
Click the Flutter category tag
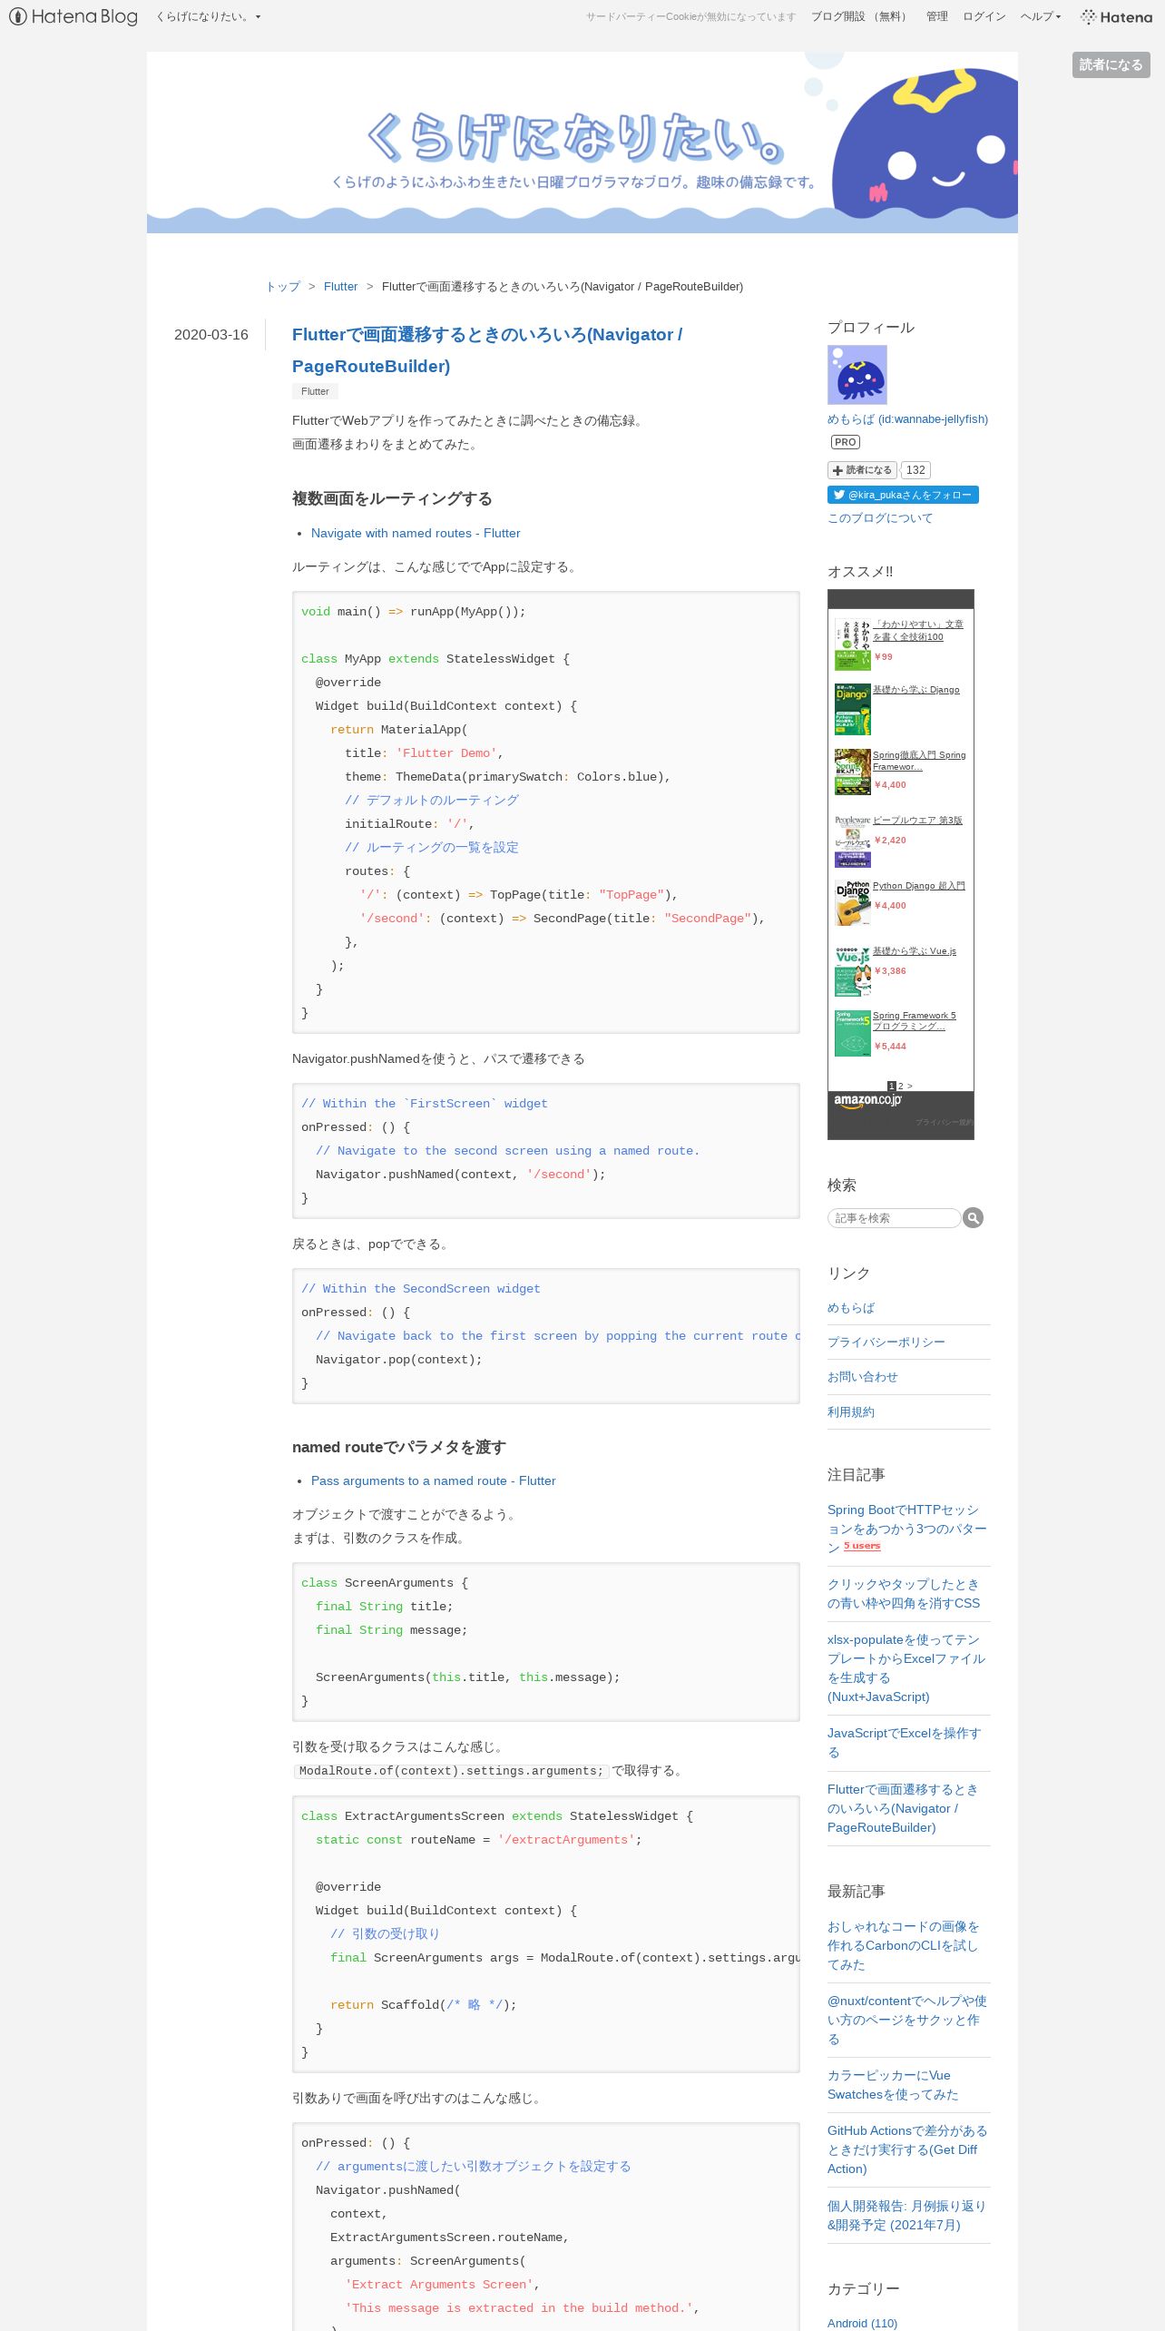point(315,391)
